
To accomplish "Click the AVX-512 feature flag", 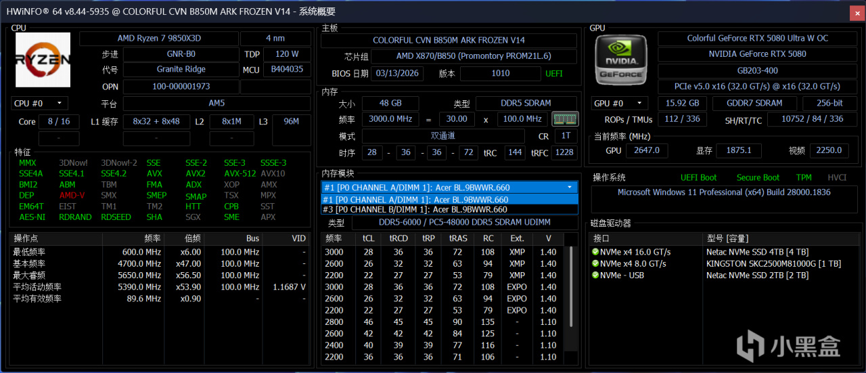I will (240, 173).
